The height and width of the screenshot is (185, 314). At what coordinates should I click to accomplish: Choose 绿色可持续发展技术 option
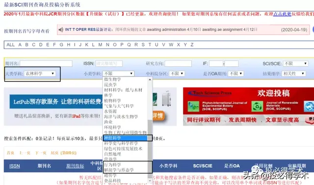(x=123, y=149)
